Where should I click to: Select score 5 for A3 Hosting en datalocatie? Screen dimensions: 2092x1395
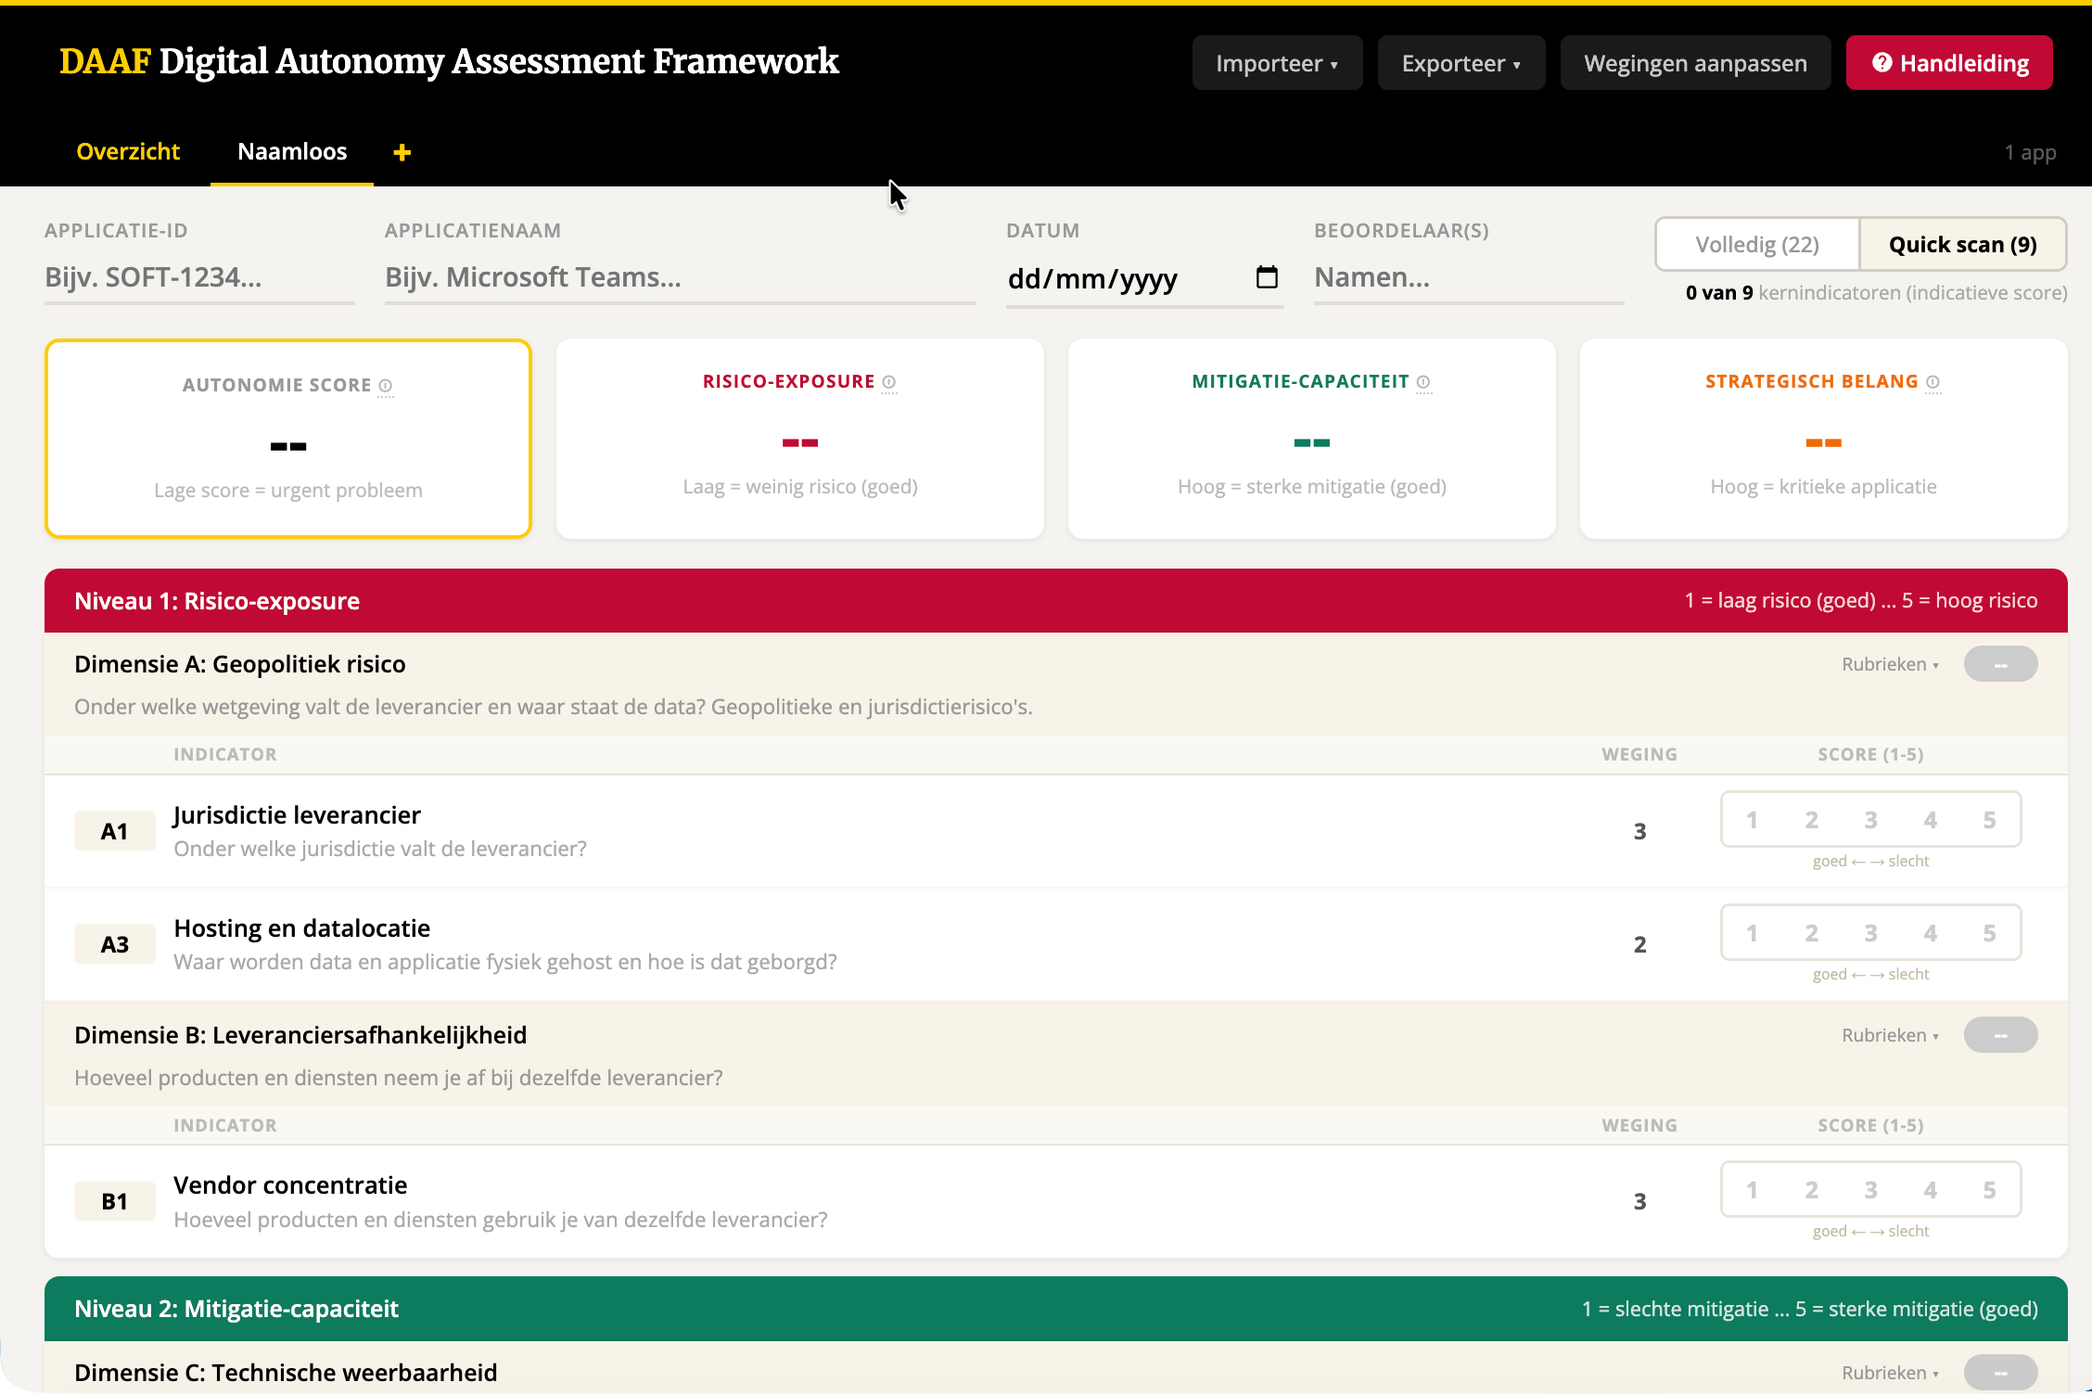(1989, 933)
